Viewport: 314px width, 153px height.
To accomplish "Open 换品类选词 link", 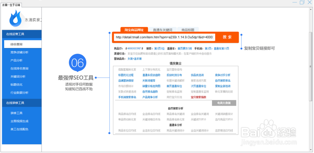I will coord(197,75).
